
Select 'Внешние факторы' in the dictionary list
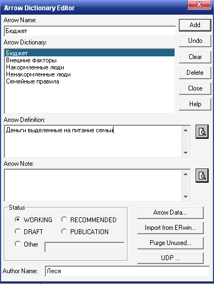pyautogui.click(x=90, y=60)
